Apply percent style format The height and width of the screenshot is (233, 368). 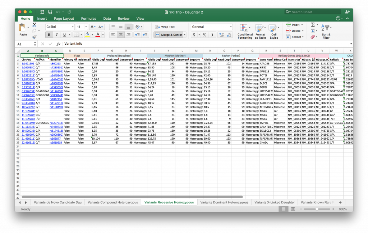pyautogui.click(x=204, y=35)
